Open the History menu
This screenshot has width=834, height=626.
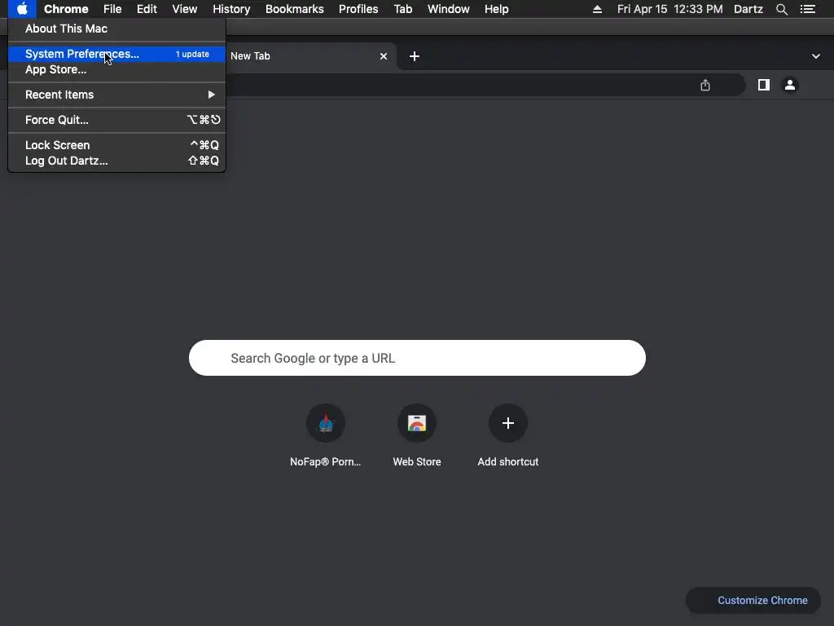click(x=231, y=9)
